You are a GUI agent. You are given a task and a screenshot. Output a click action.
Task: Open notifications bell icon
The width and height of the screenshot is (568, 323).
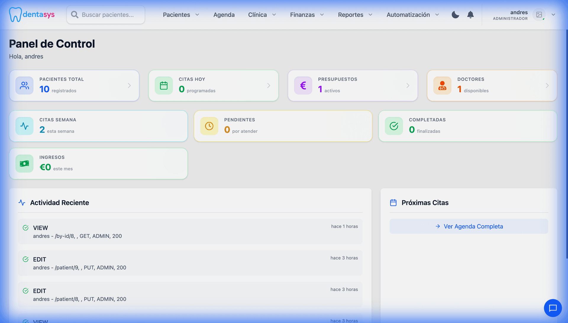click(x=470, y=14)
